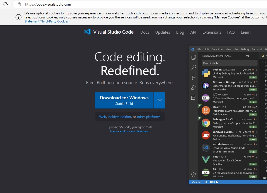Open File menu in the VS Code screenshot
The image size is (267, 193).
pos(199,50)
